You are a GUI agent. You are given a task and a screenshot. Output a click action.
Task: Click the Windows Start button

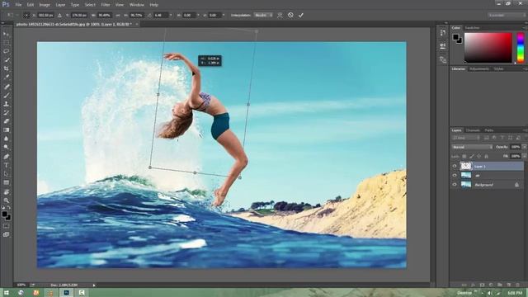[6, 293]
